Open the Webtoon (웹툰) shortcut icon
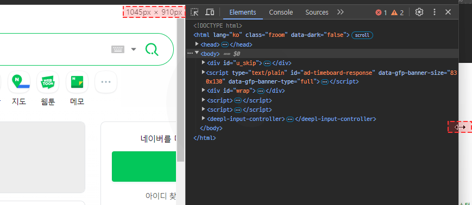This screenshot has width=472, height=205. point(48,82)
